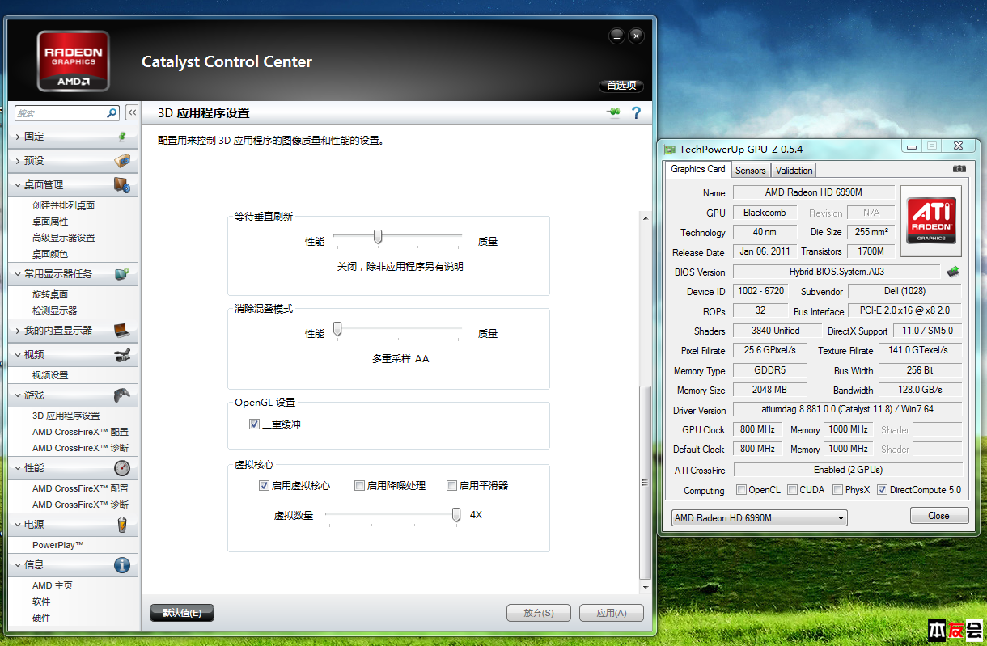
Task: Click the Device ID field 1002 - 6720
Action: 760,291
